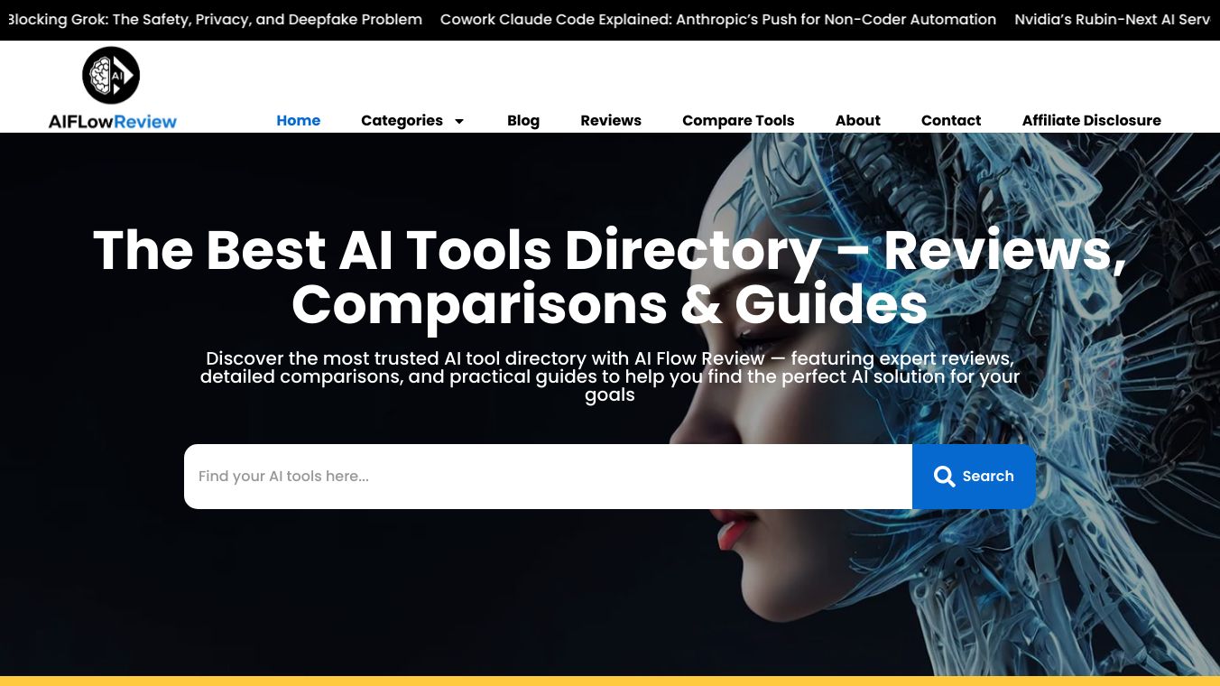Open the Nvidia's Rubin-Next AI article

coord(1112,19)
